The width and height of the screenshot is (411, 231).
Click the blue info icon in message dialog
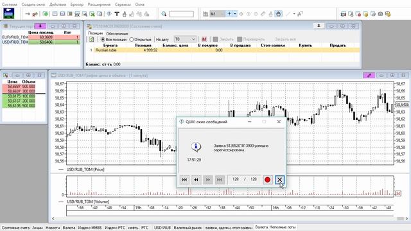click(196, 147)
